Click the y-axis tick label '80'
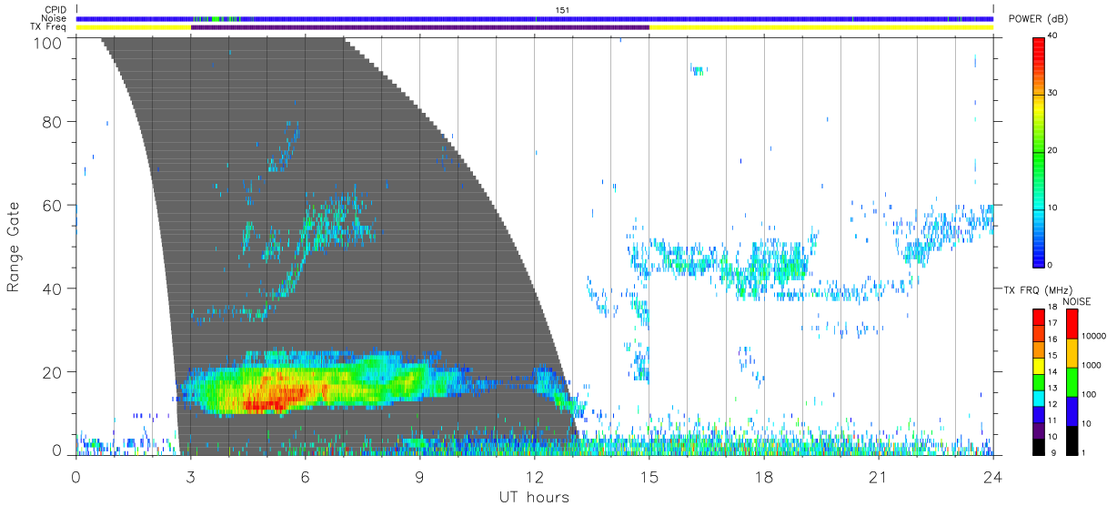 [x=54, y=122]
